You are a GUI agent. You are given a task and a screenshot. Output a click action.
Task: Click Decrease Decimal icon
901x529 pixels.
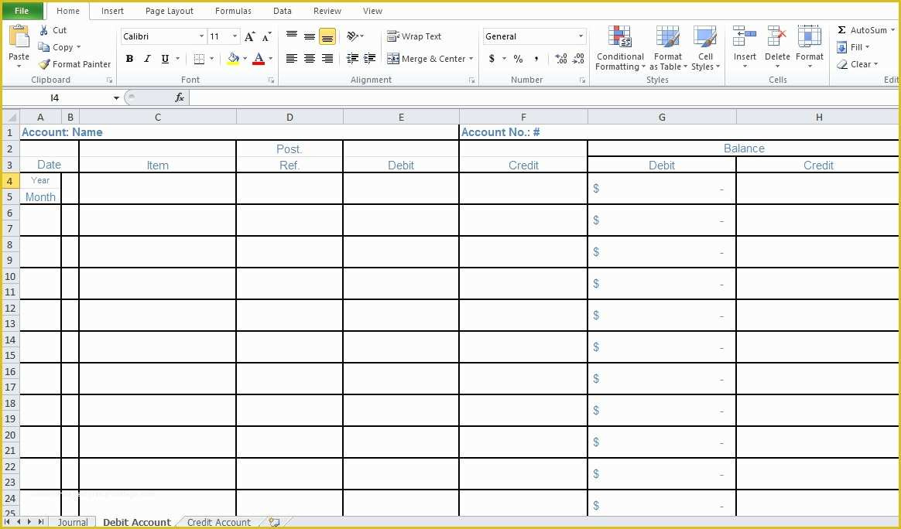click(578, 59)
